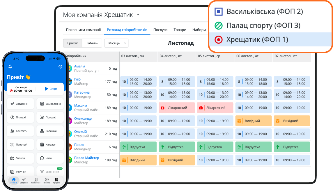Tap Головна home icon in bottom navigation
The image size is (333, 192).
(14, 180)
